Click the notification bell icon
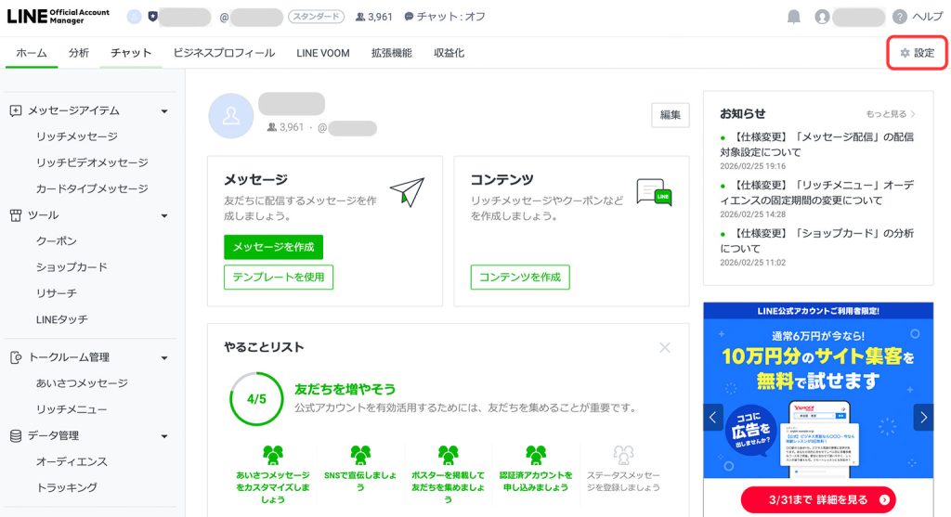The height and width of the screenshot is (517, 951). [x=794, y=17]
